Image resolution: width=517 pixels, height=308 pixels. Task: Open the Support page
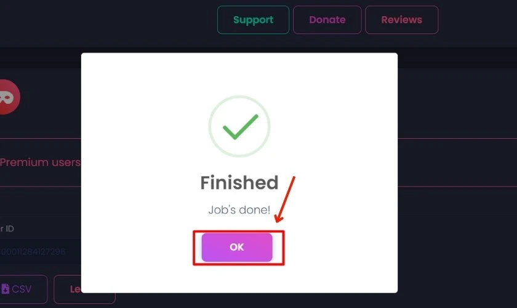253,20
